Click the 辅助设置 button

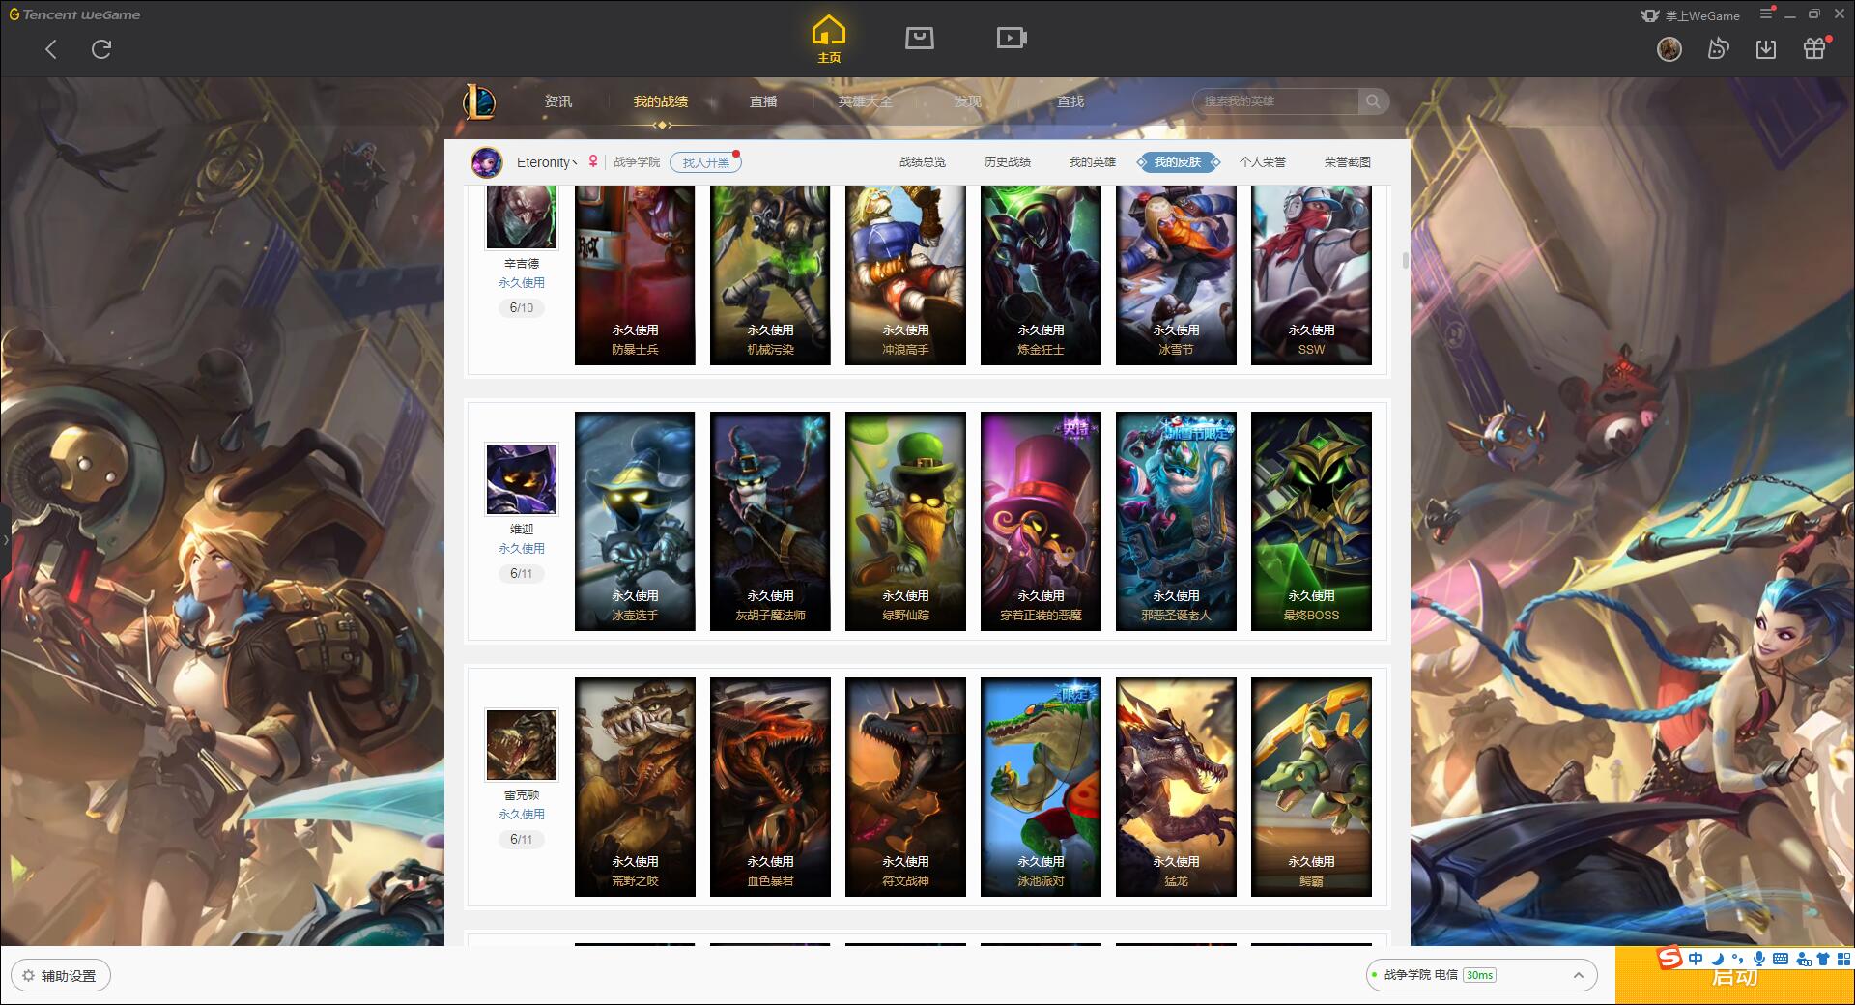coord(60,976)
